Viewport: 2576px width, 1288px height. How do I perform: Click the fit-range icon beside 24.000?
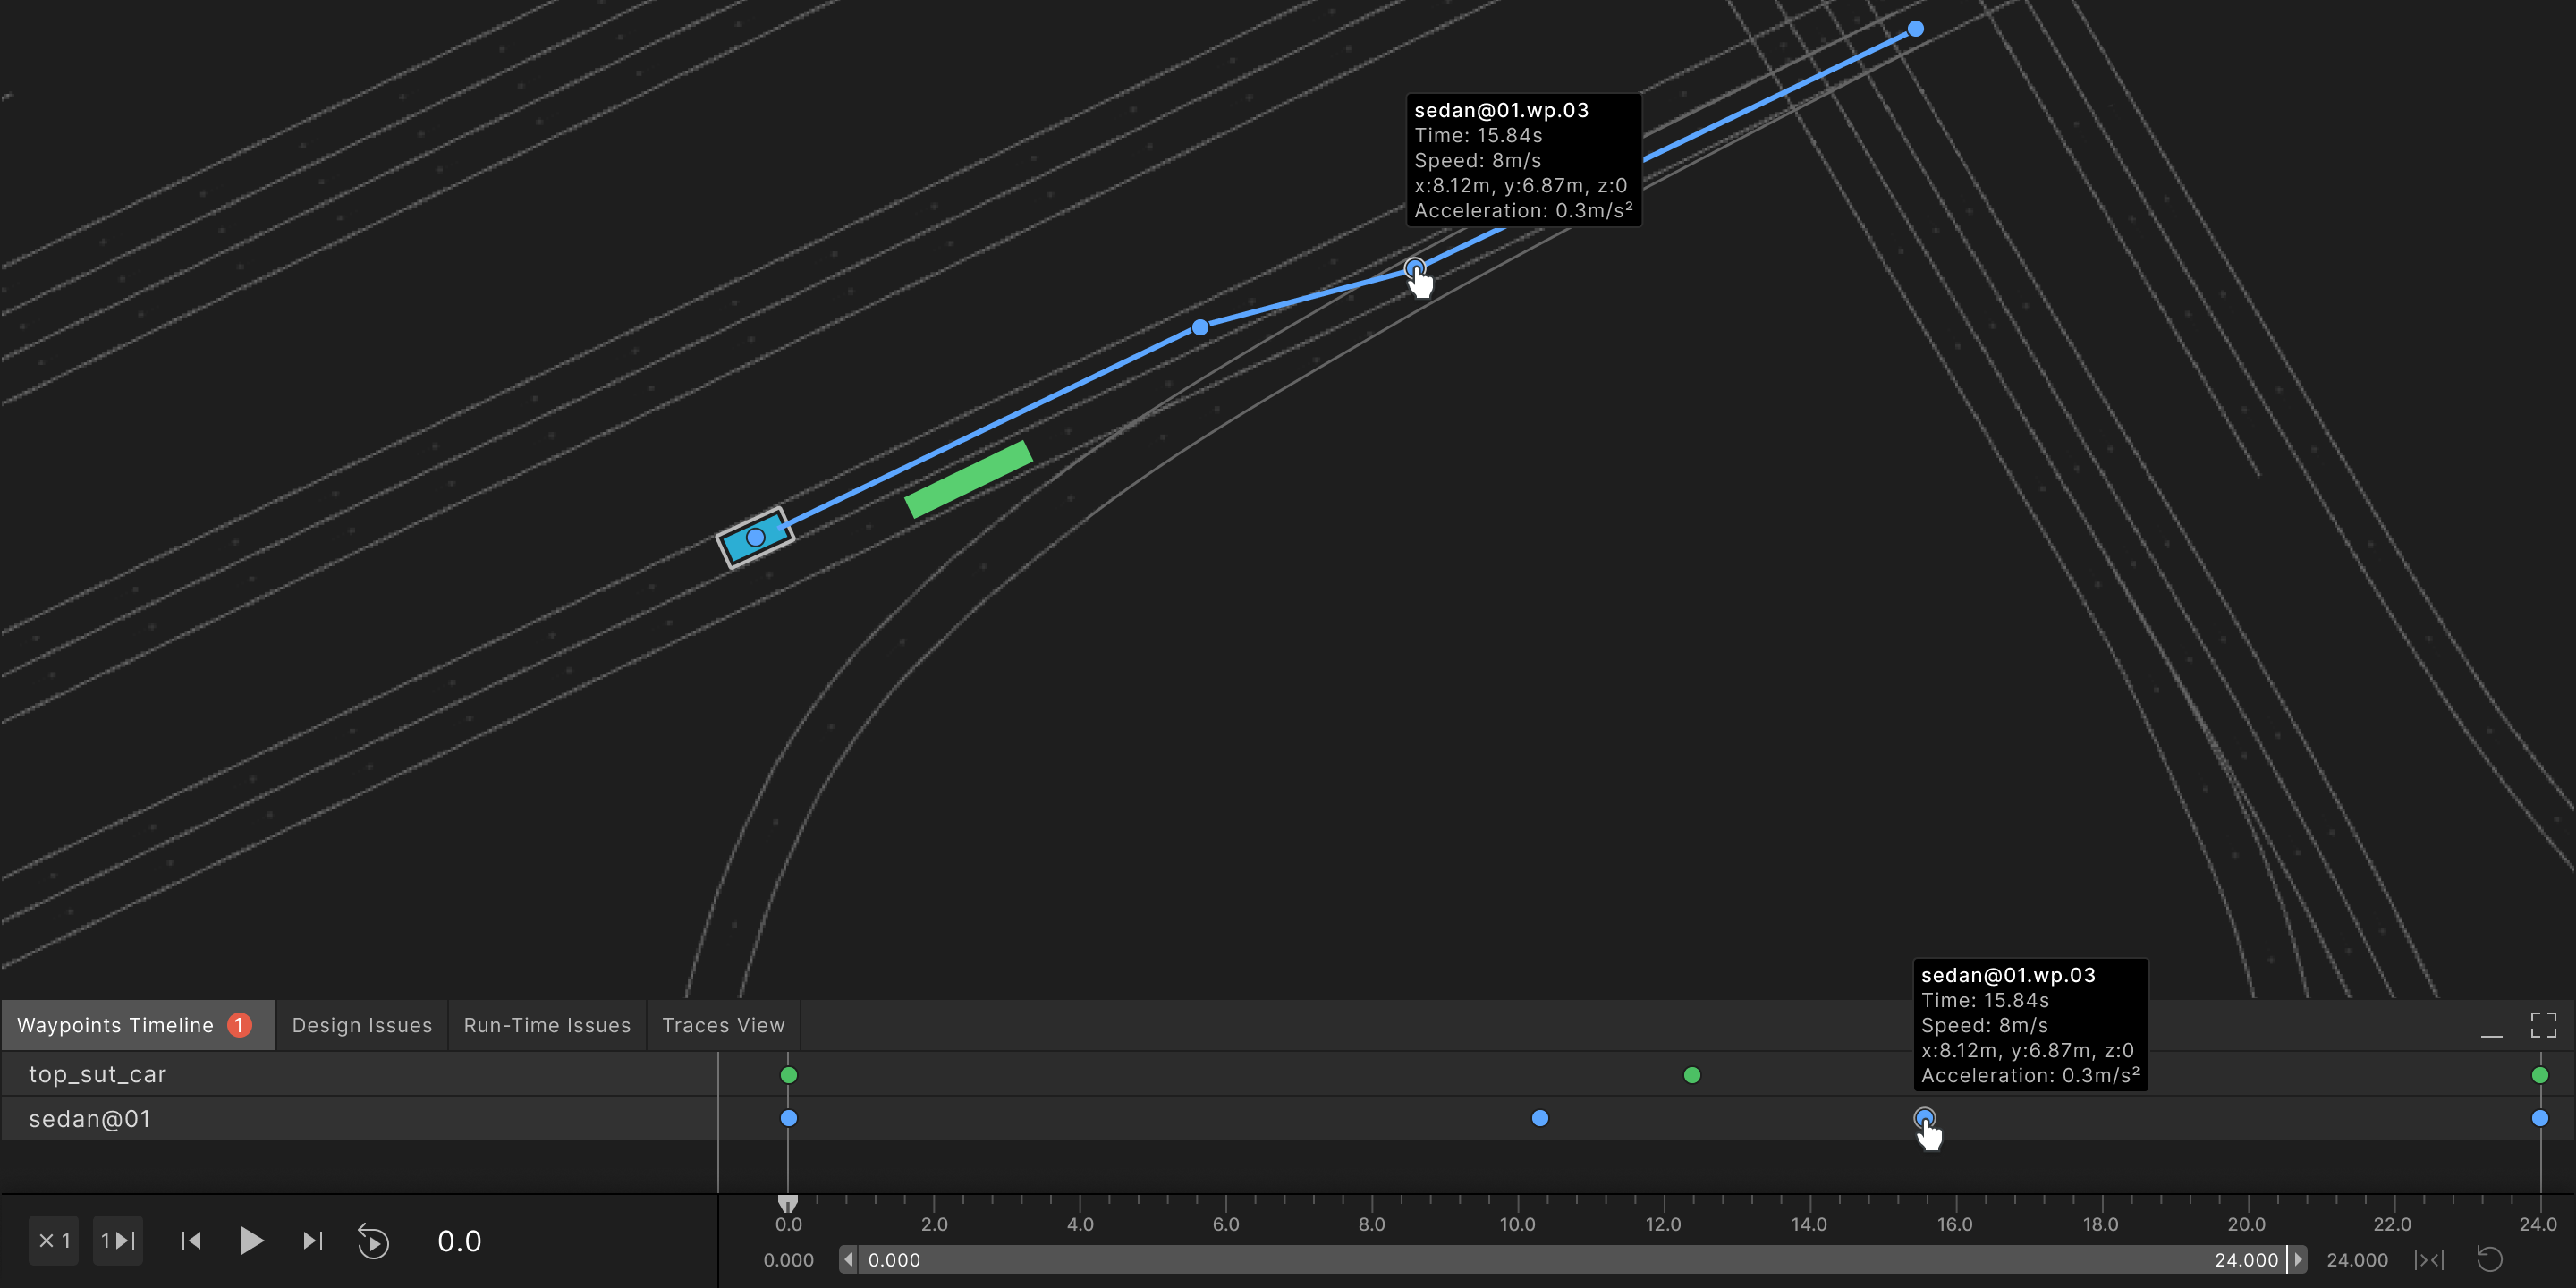(x=2429, y=1260)
